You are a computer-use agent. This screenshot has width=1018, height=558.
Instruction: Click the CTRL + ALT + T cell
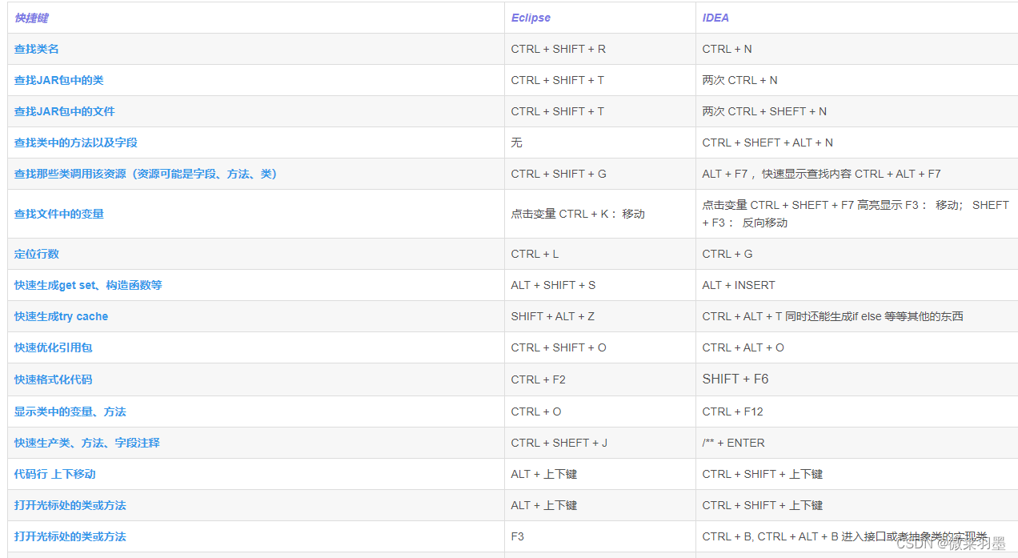coord(833,316)
